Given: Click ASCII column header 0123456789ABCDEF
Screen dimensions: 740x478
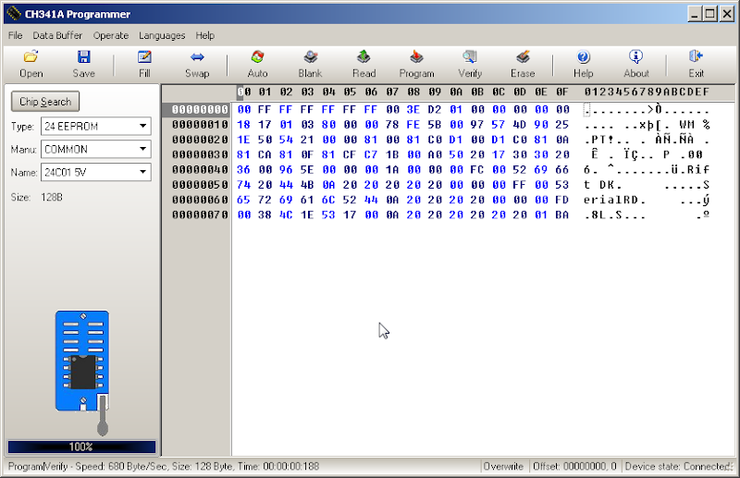Looking at the screenshot, I should click(647, 92).
